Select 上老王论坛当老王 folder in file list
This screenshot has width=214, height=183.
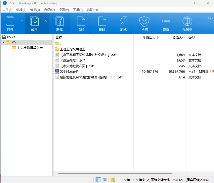tap(72, 49)
